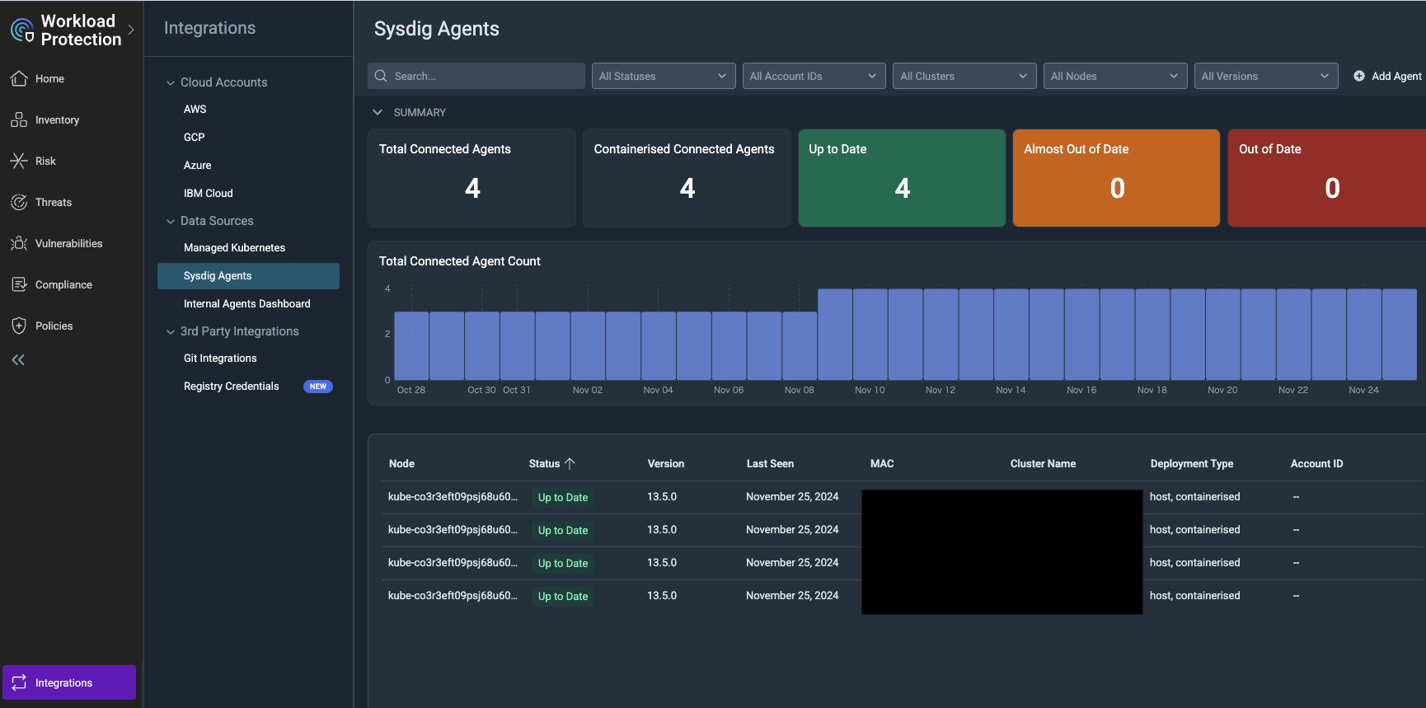
Task: Collapse the Data Sources section
Action: 171,221
